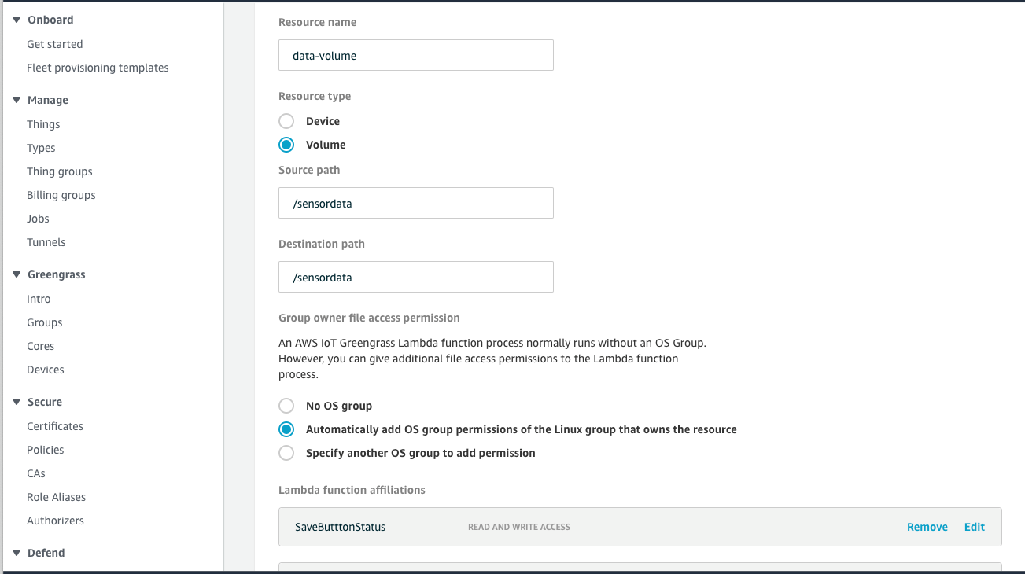Navigate to Certificates under Secure
This screenshot has height=574, width=1025.
[55, 426]
